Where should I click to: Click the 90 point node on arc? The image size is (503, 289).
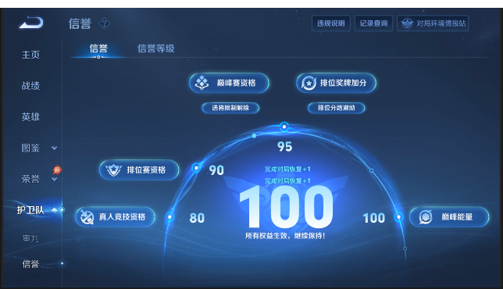click(196, 167)
